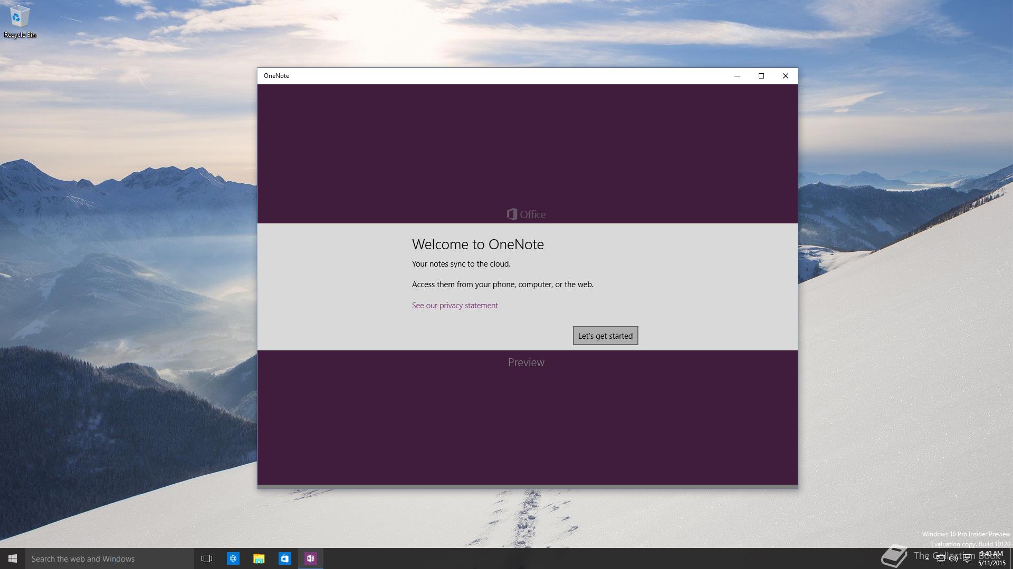Click the "Your notes sync to the cloud." text
1013x569 pixels.
point(461,264)
